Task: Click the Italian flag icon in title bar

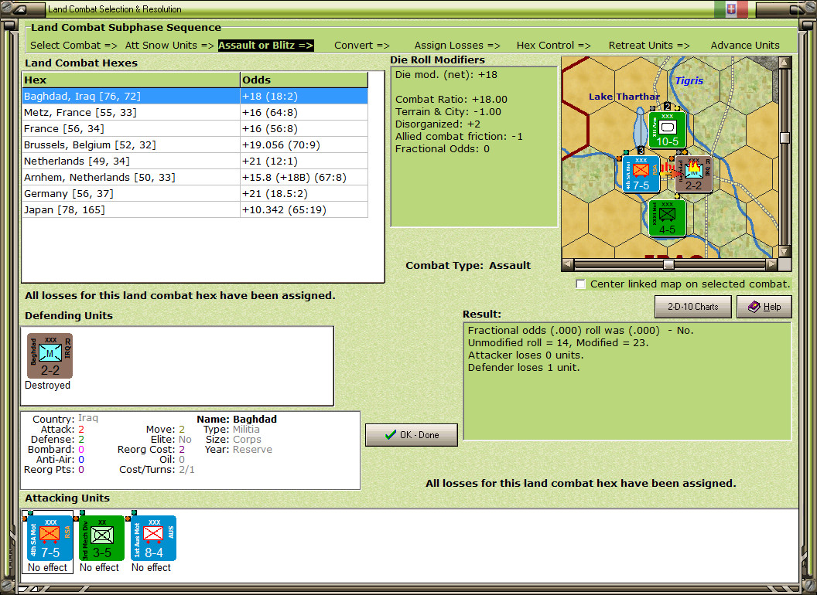Action: point(731,8)
